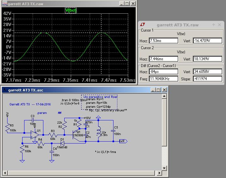
Task: Select the Ltx inductor symbol
Action: tap(99, 132)
